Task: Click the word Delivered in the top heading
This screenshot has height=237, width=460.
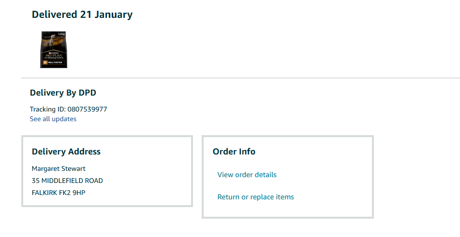Action: click(54, 14)
